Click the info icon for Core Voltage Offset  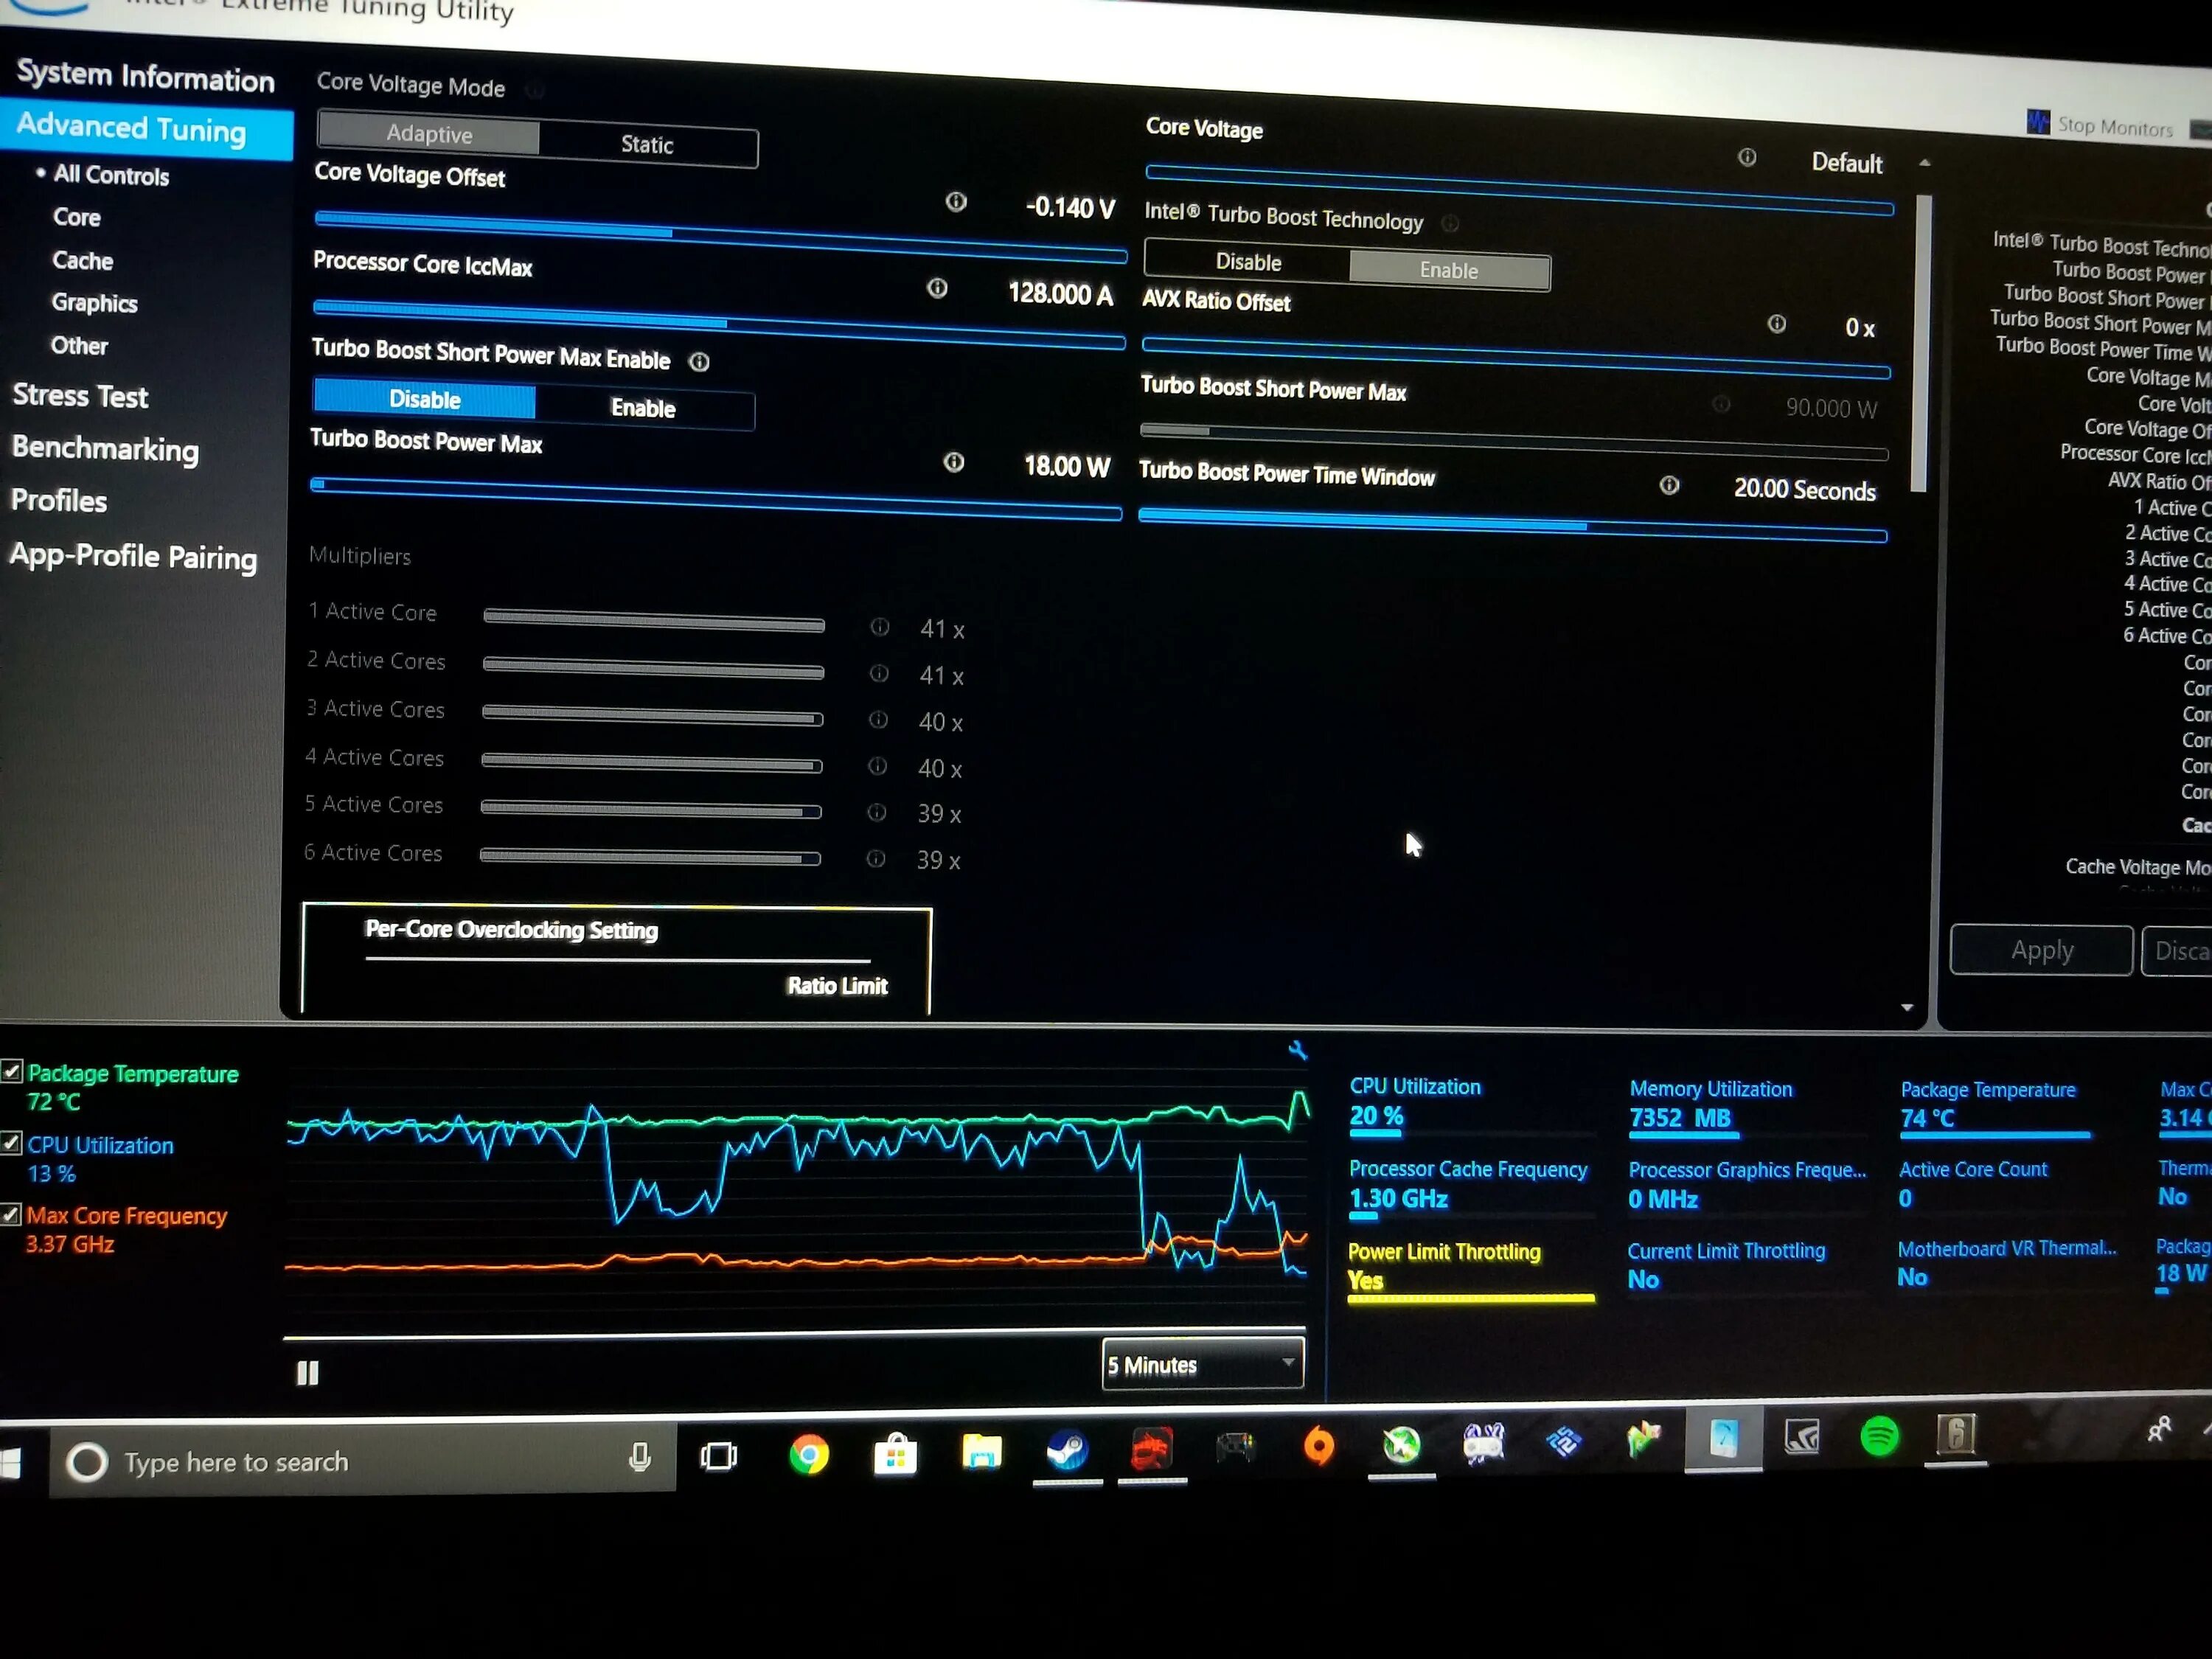(x=956, y=202)
